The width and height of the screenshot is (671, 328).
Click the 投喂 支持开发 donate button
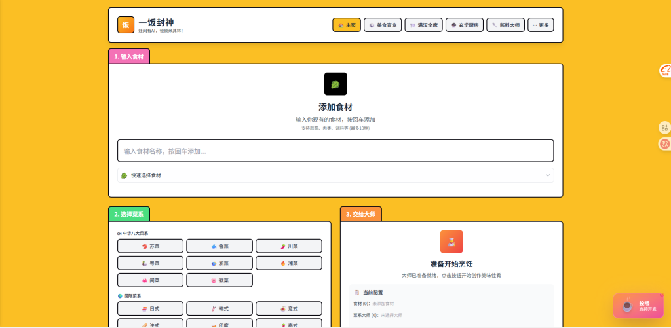pyautogui.click(x=638, y=305)
